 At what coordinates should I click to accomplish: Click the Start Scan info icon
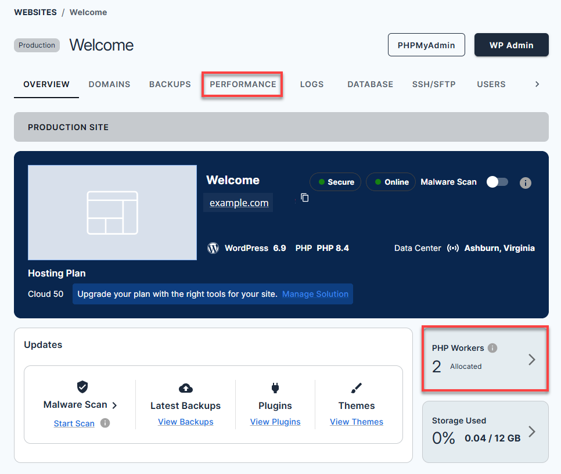coord(105,423)
